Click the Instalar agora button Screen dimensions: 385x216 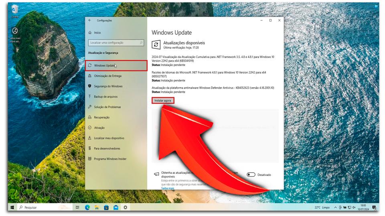click(x=163, y=100)
